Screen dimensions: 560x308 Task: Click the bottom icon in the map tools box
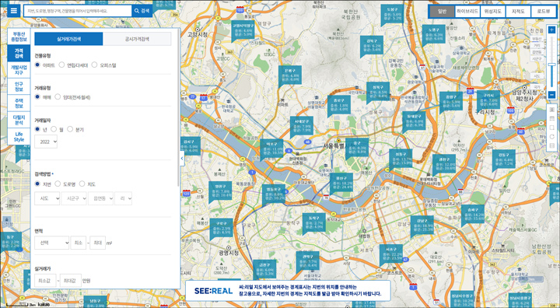pyautogui.click(x=551, y=145)
